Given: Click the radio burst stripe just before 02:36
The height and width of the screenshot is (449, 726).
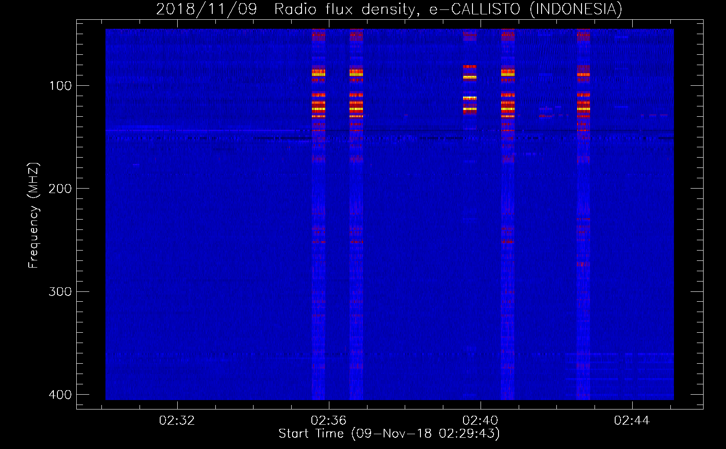Looking at the screenshot, I should click(x=319, y=214).
